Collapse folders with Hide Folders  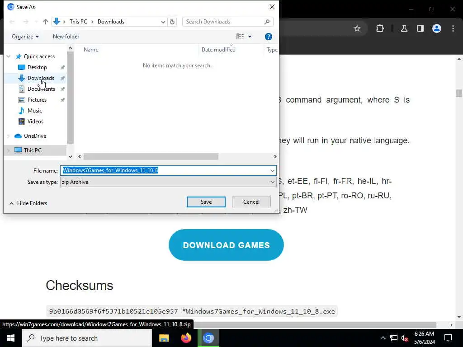(28, 203)
